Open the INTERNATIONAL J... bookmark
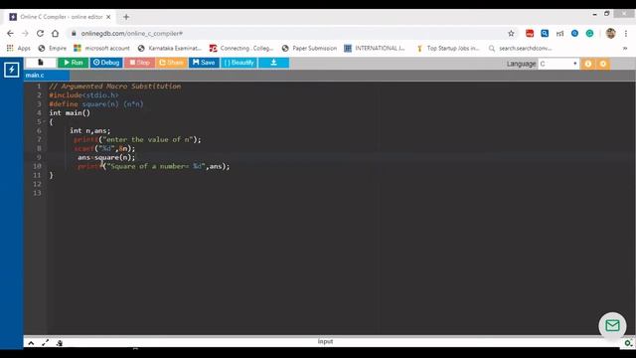636x358 pixels. click(x=375, y=48)
